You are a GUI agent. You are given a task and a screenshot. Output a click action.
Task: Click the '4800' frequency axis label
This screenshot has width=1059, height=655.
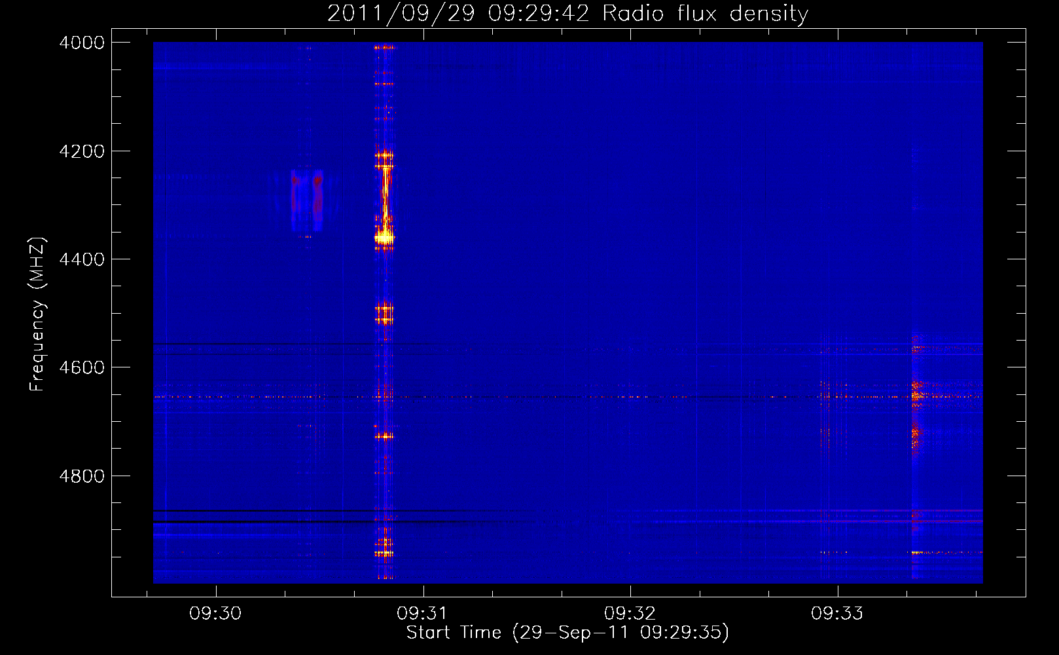82,476
